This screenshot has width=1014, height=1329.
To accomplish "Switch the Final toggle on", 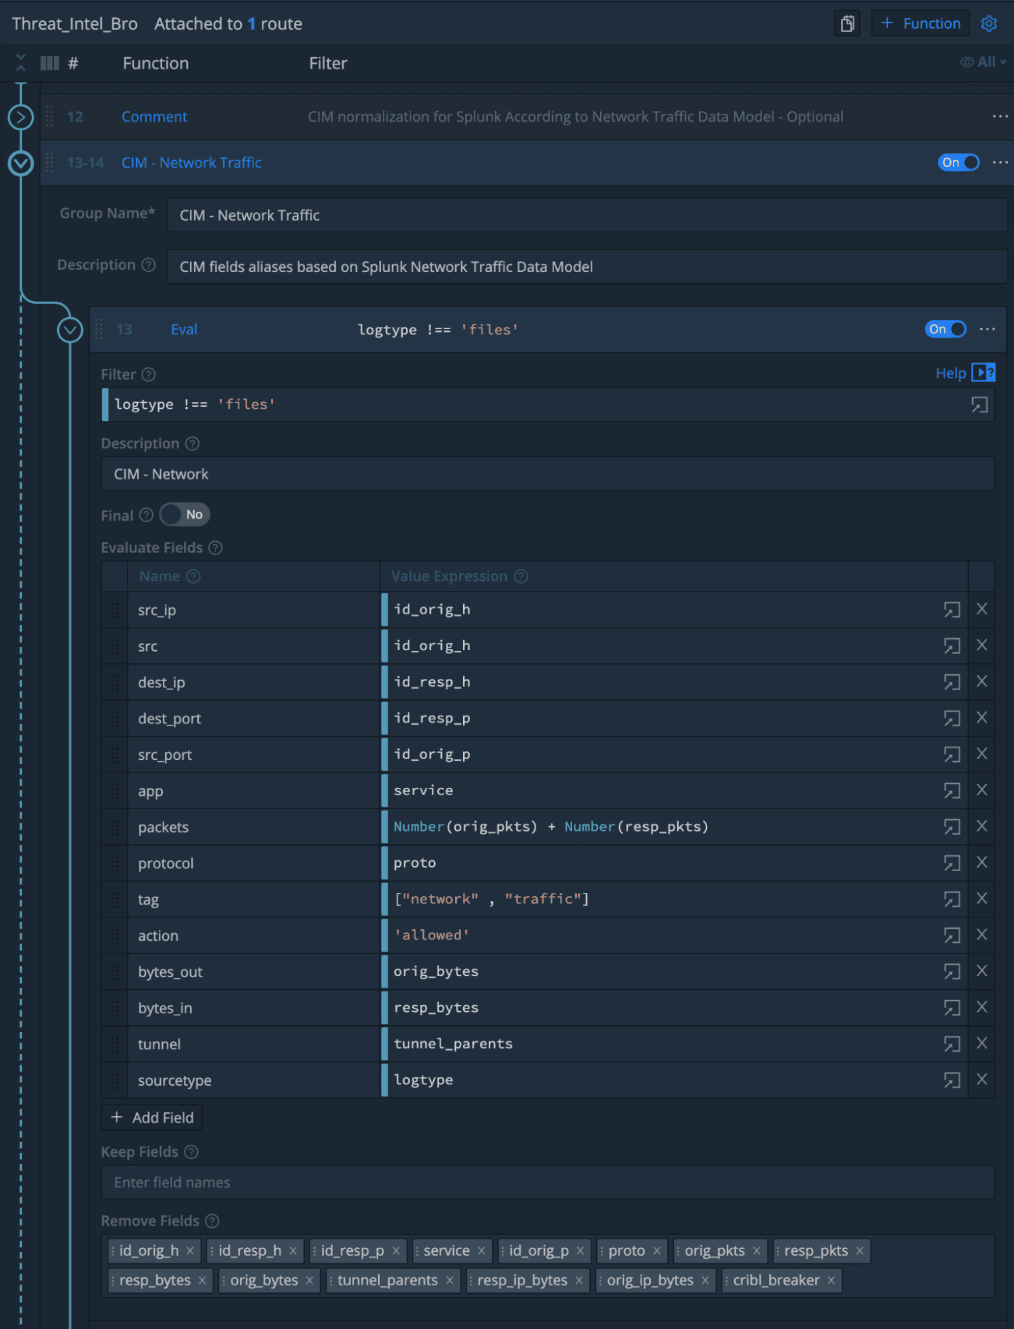I will point(184,515).
